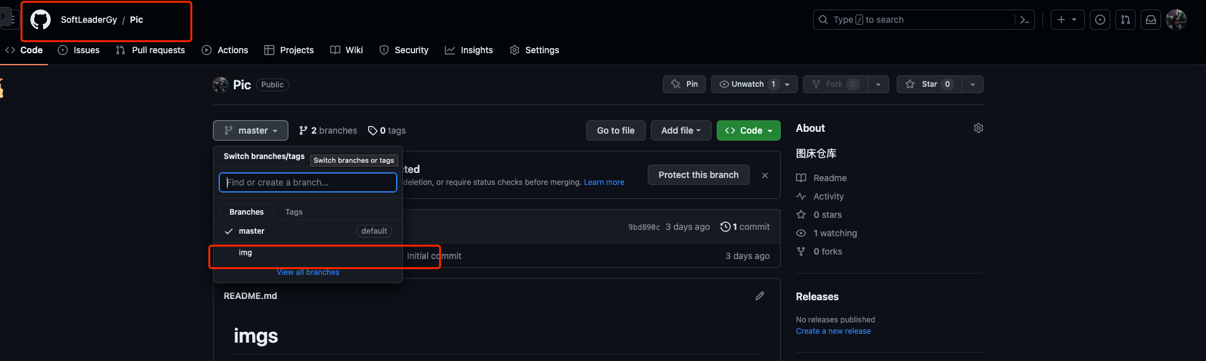Expand the create-new dropdown caret in header

1074,20
